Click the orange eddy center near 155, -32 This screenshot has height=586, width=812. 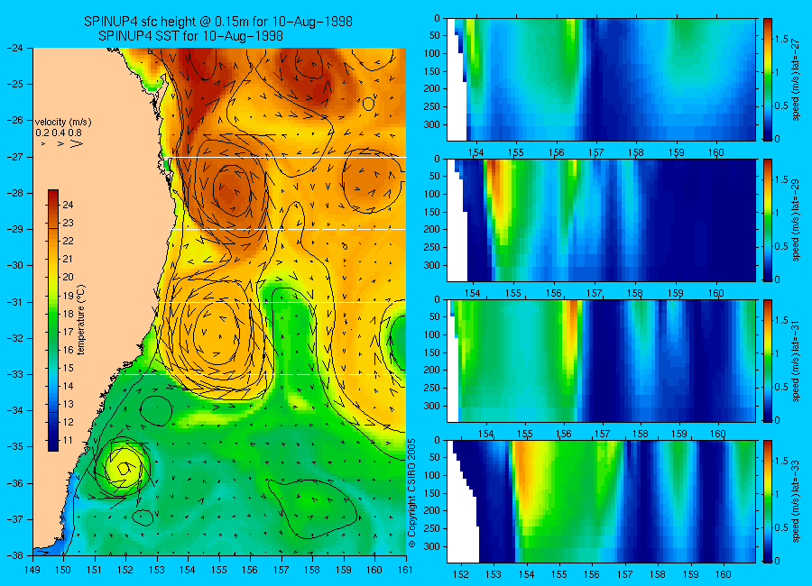218,333
